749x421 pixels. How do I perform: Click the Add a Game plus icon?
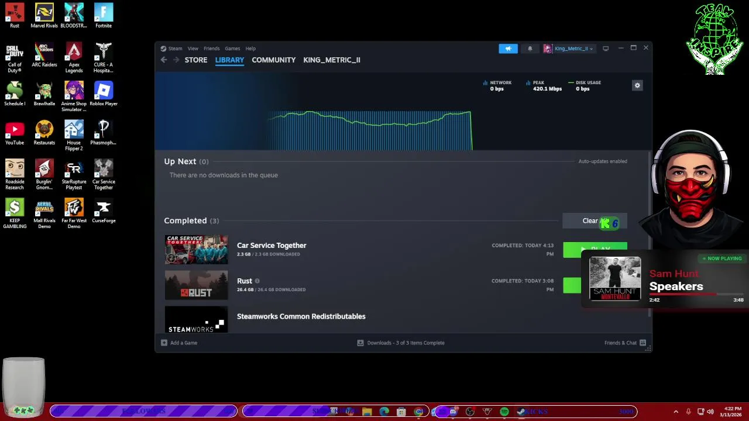[x=164, y=343]
